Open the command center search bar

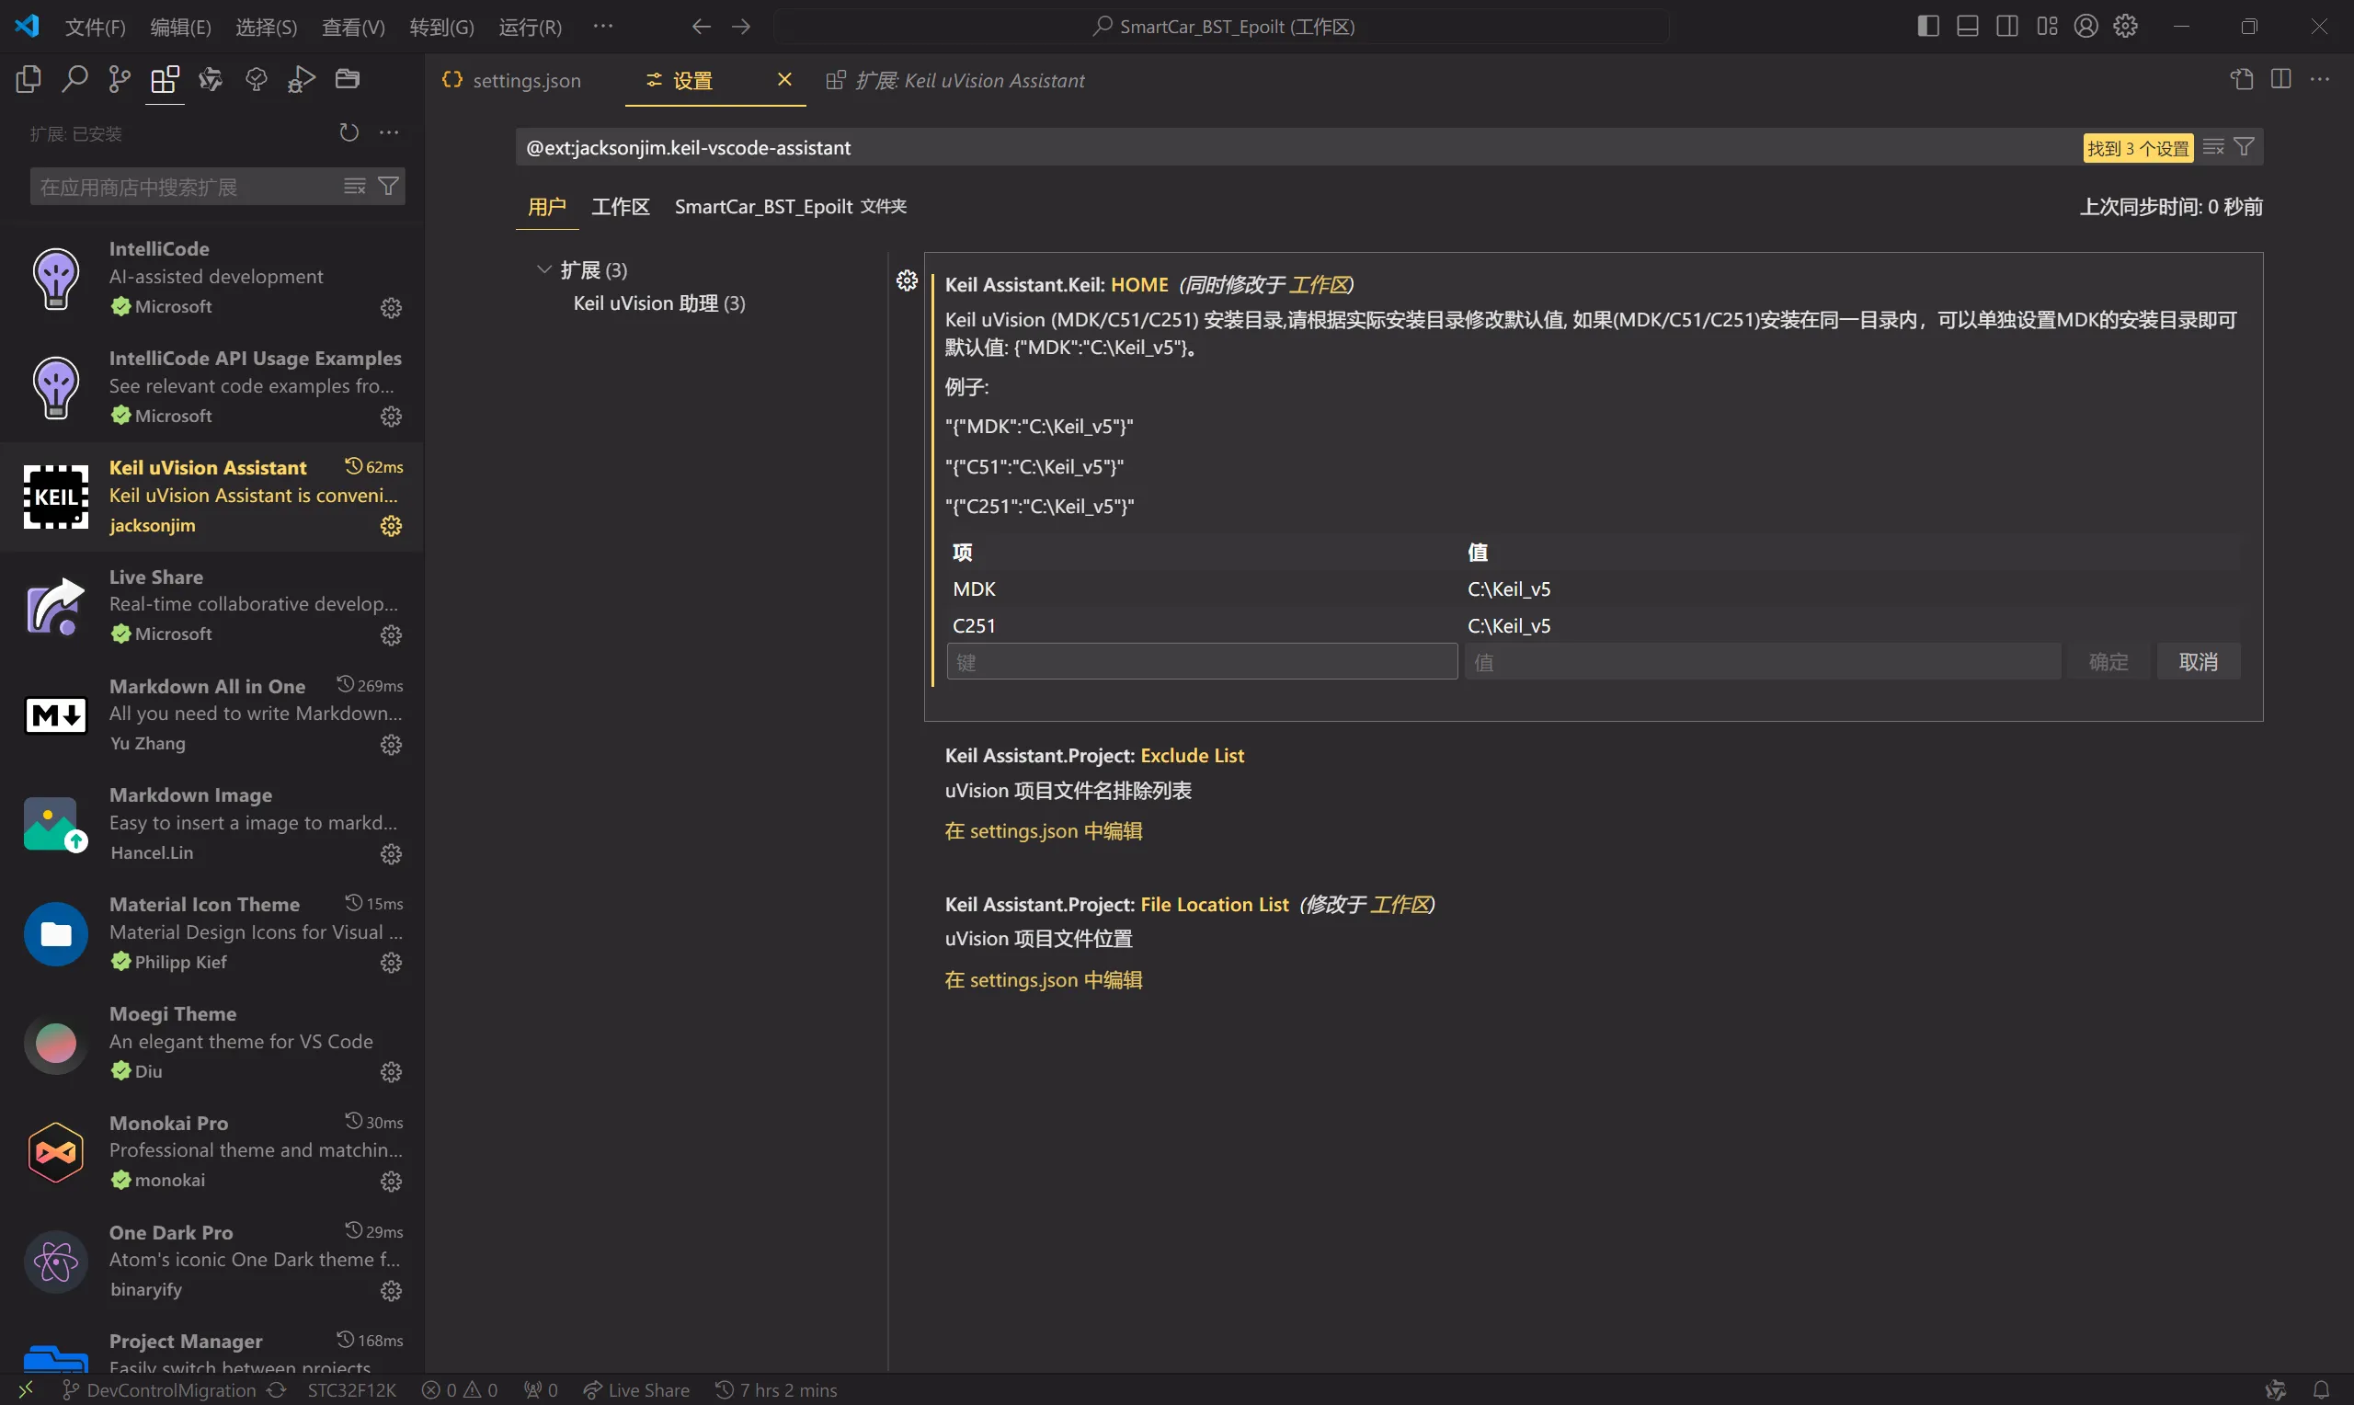(x=1222, y=27)
